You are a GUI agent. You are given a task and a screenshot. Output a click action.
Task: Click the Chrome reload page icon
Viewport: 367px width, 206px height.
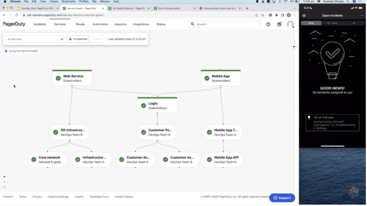click(x=17, y=15)
